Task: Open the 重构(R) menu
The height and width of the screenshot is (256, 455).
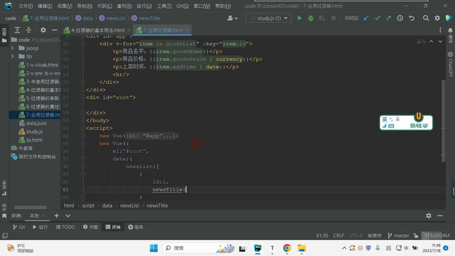Action: click(124, 6)
